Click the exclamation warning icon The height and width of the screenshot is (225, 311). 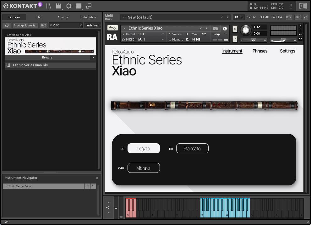[x=291, y=6]
